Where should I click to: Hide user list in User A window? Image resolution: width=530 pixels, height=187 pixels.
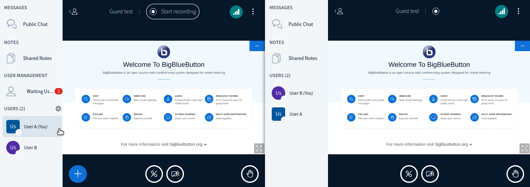[73, 12]
